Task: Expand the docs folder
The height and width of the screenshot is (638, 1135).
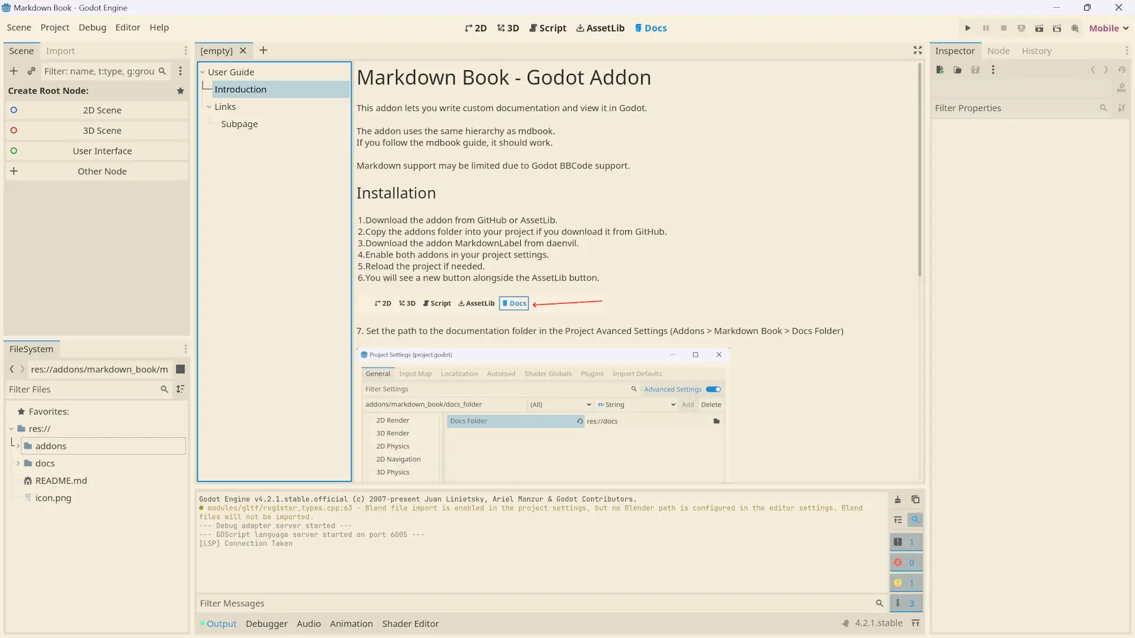Action: (18, 463)
